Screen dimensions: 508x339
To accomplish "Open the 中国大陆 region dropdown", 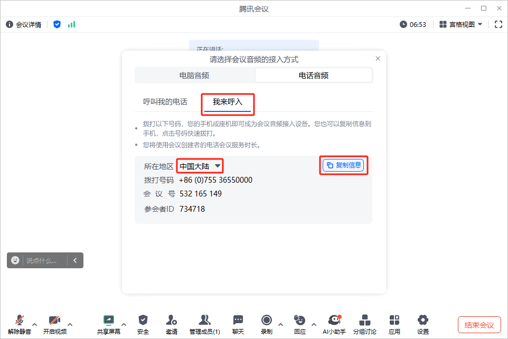I will click(200, 166).
